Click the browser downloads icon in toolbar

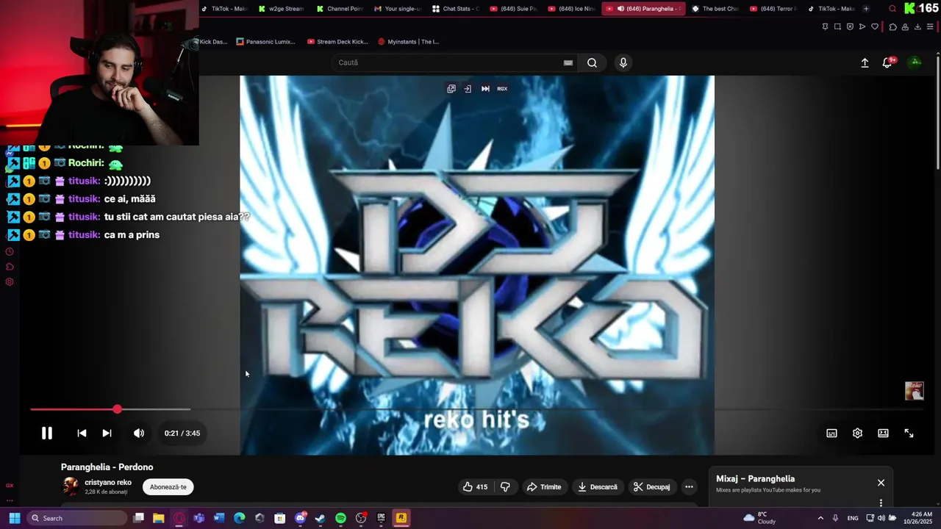(x=917, y=27)
